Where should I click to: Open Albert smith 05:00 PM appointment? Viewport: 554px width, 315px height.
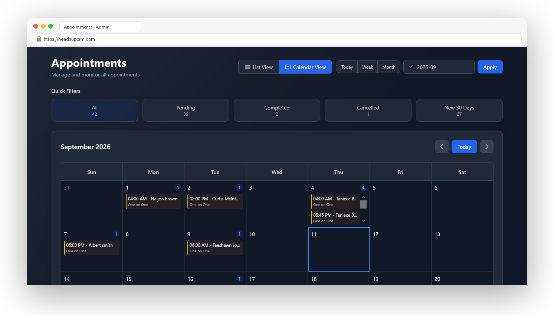coord(92,248)
